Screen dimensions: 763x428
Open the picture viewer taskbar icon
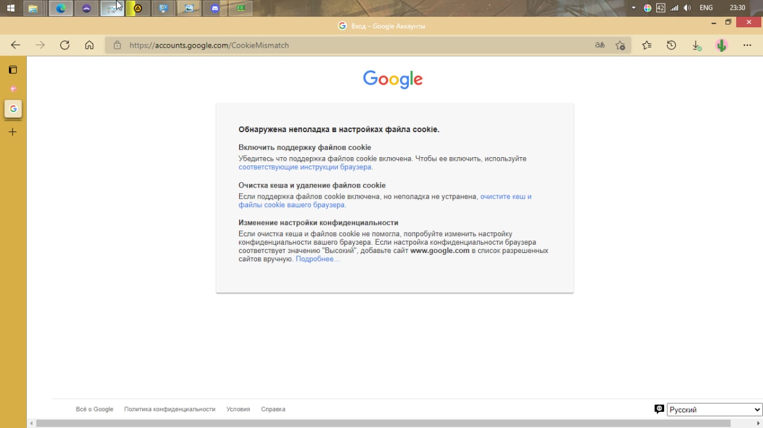coord(189,8)
